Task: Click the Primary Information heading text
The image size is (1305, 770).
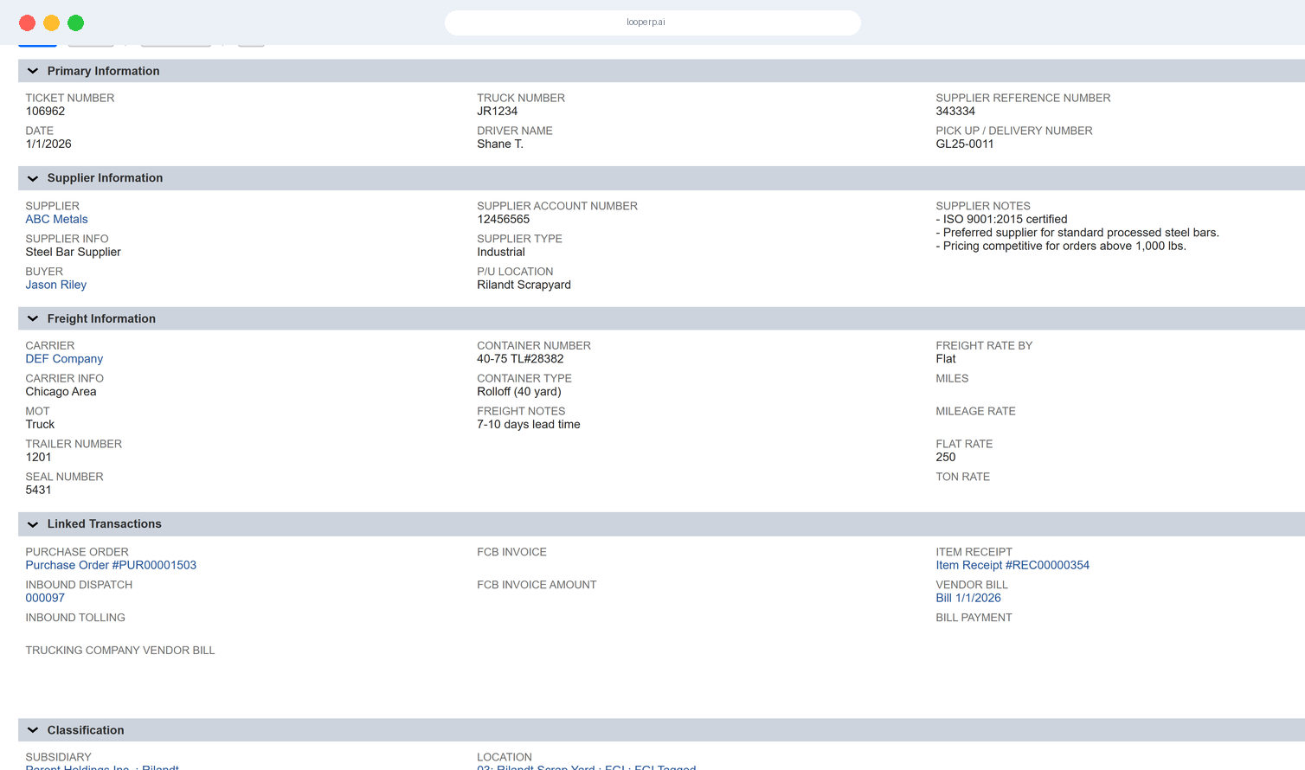Action: click(x=103, y=71)
